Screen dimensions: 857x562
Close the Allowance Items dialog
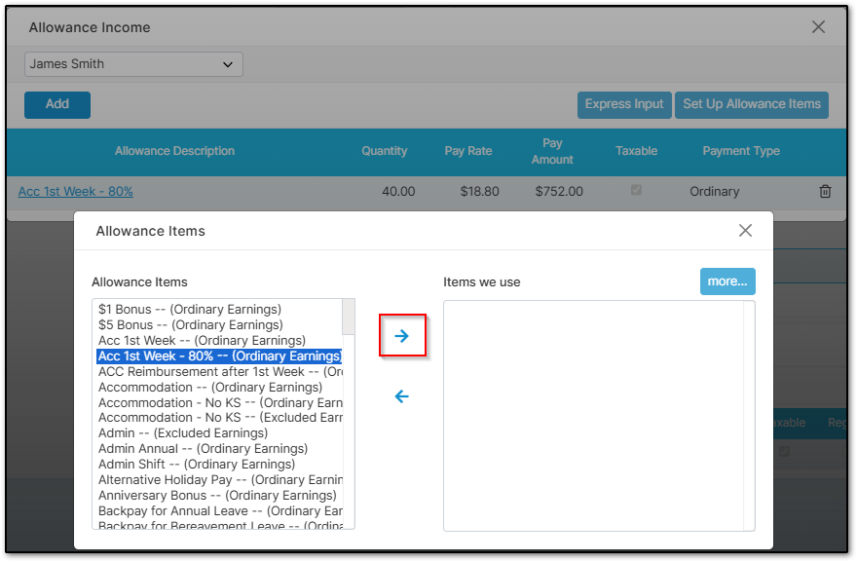[x=745, y=231]
